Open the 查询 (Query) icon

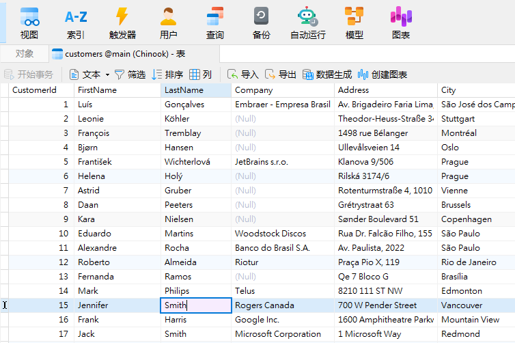(214, 23)
